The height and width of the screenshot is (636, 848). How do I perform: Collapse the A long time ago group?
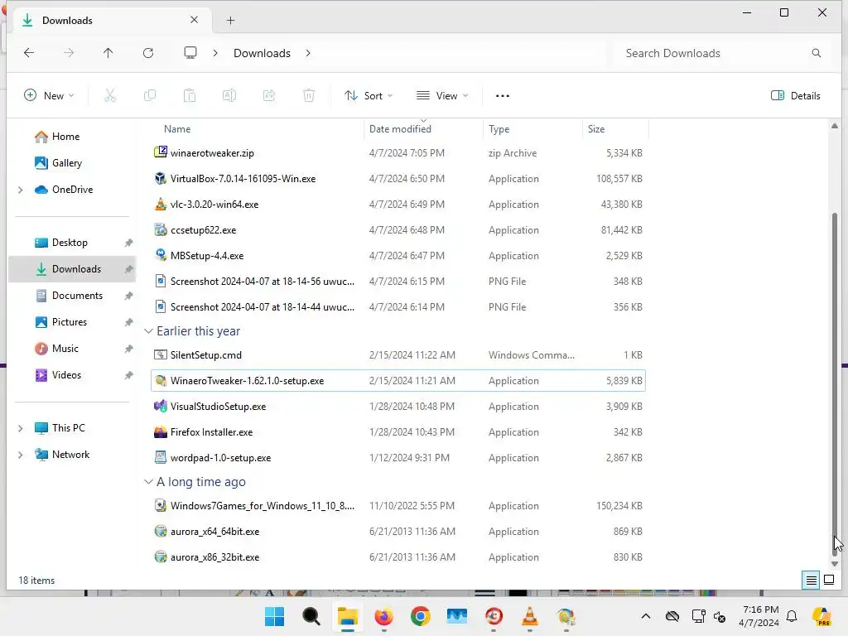point(149,481)
